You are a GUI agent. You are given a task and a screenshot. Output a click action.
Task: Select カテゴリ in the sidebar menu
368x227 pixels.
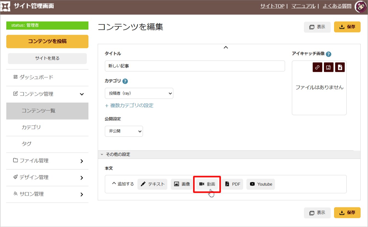coord(31,127)
